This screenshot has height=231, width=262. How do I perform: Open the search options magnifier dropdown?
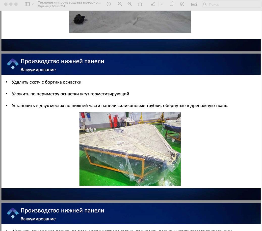point(205,4)
